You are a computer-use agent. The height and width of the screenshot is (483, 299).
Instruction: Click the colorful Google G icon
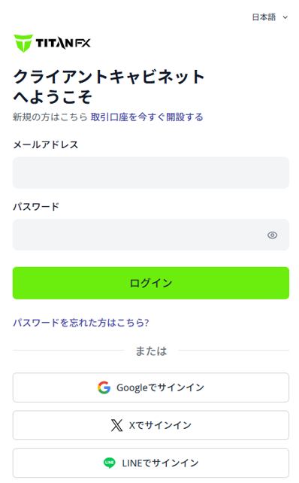click(x=104, y=387)
